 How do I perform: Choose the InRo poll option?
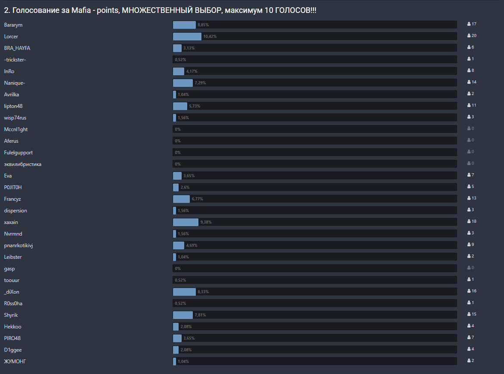[9, 71]
